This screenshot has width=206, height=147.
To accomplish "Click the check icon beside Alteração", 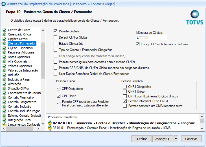I will (x=5, y=84).
